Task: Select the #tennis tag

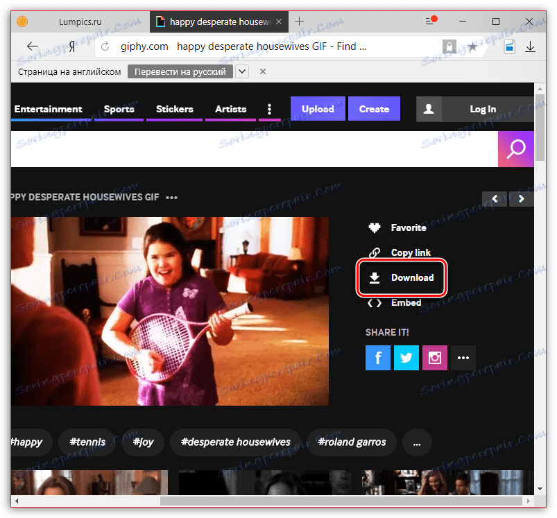Action: [87, 442]
